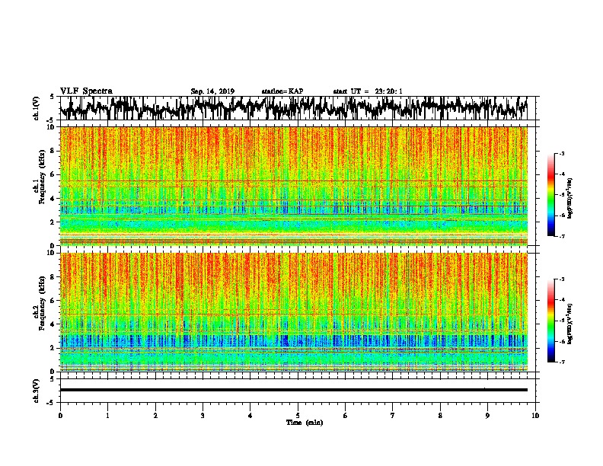Click ch.2 color bar '-7' label
The image size is (603, 466).
tap(561, 362)
